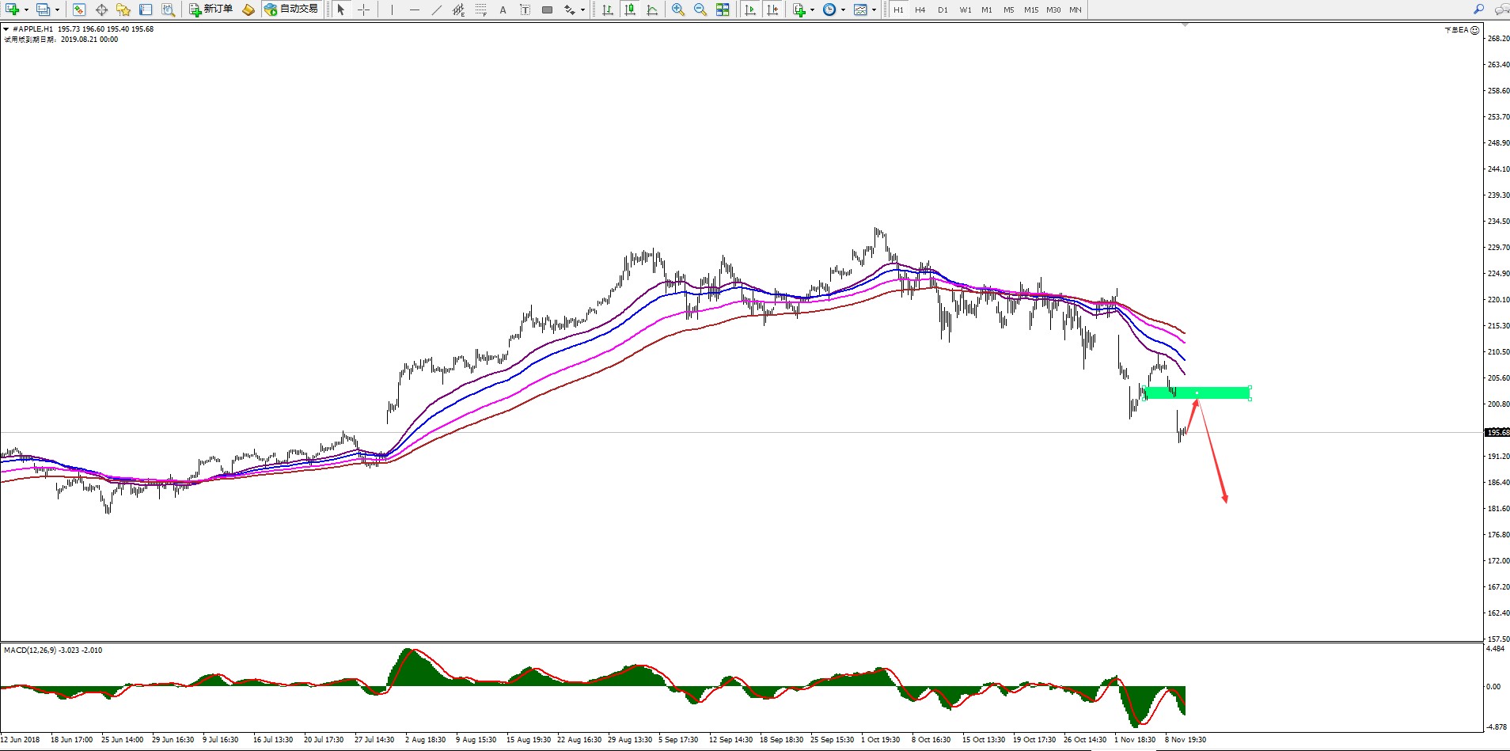Toggle one-click trading arrow beside #APPLE,H1
Viewport: 1510px width, 751px height.
tap(6, 29)
